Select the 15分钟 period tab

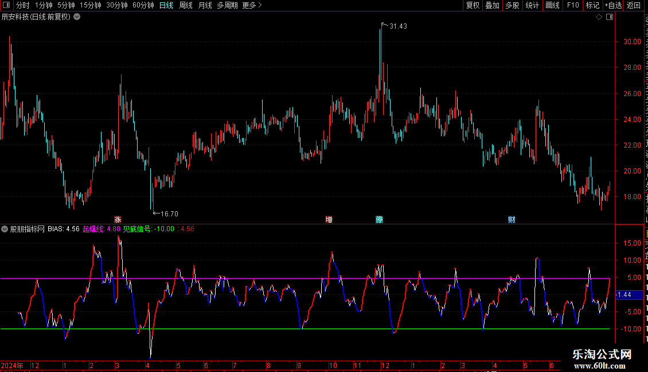coord(91,5)
